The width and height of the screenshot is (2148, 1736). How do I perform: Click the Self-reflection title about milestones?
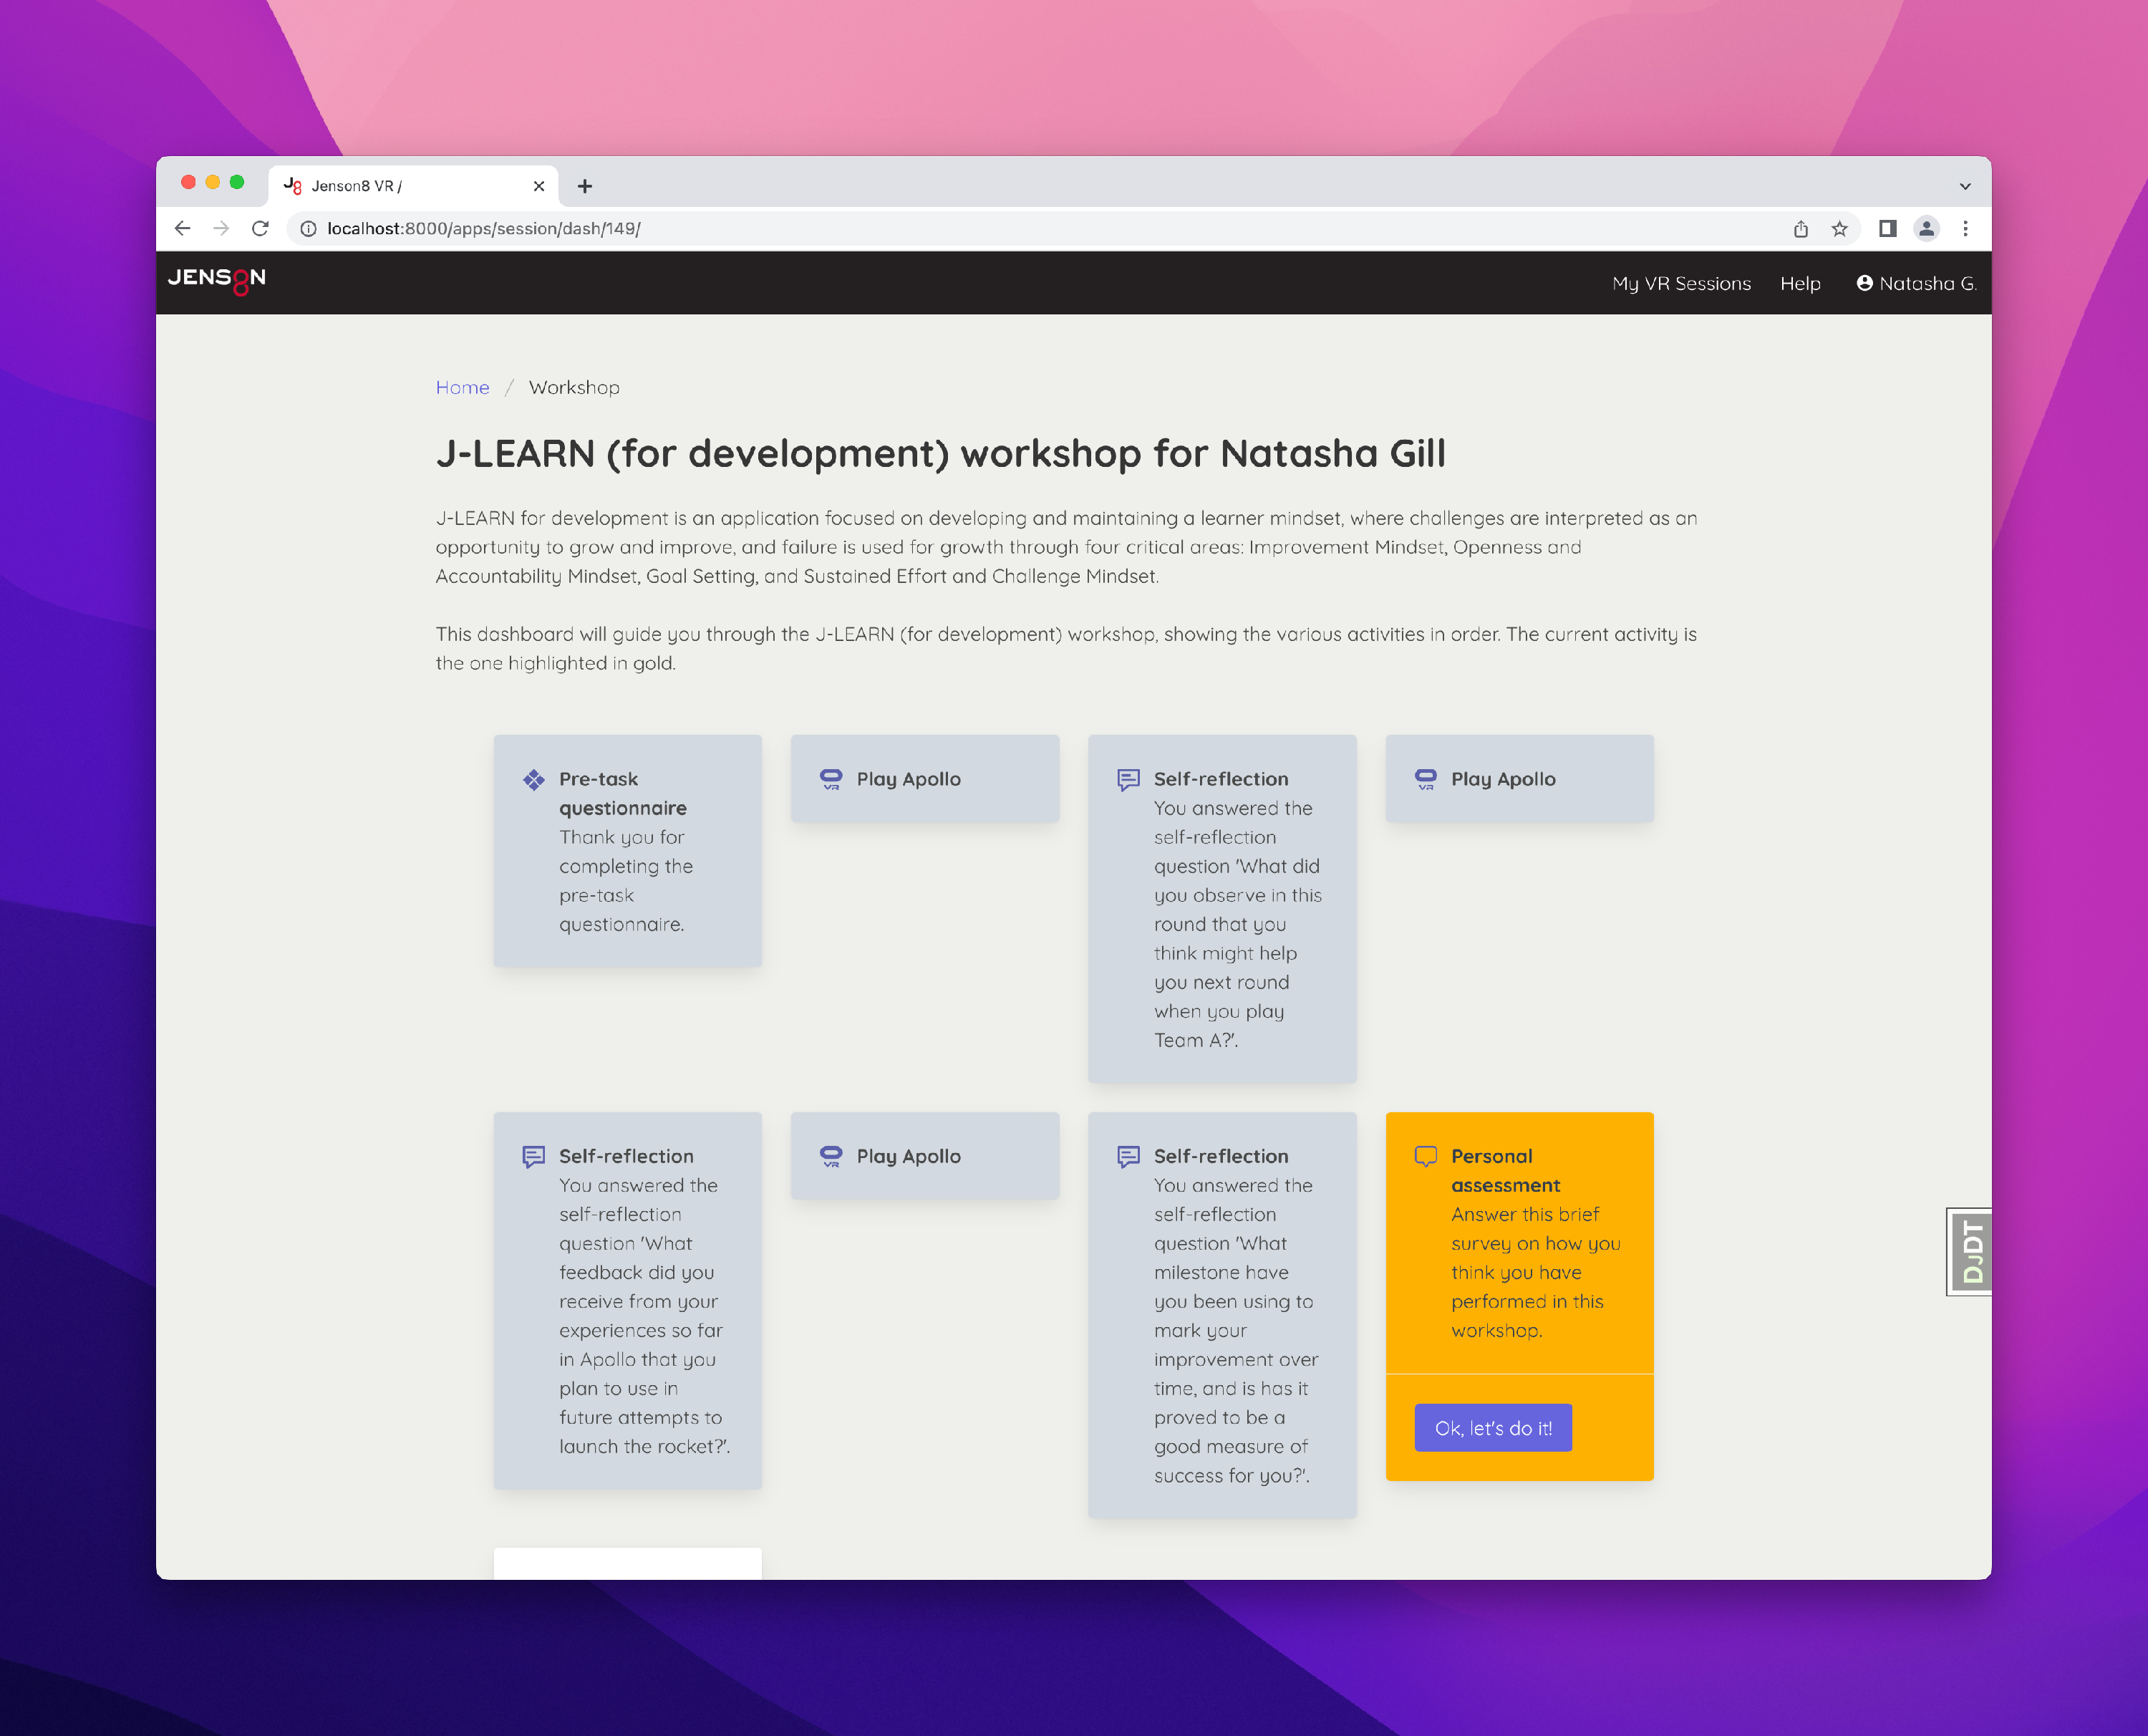(x=1221, y=1157)
